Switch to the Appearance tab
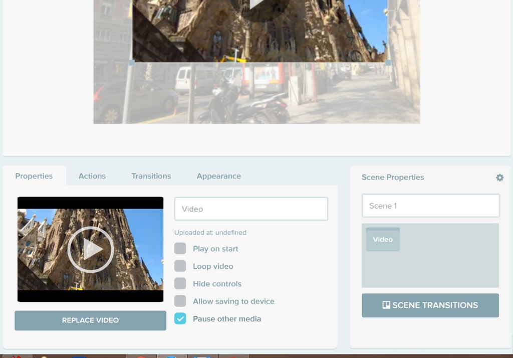 click(x=218, y=176)
